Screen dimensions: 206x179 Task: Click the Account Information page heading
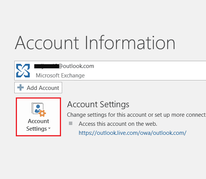[95, 43]
